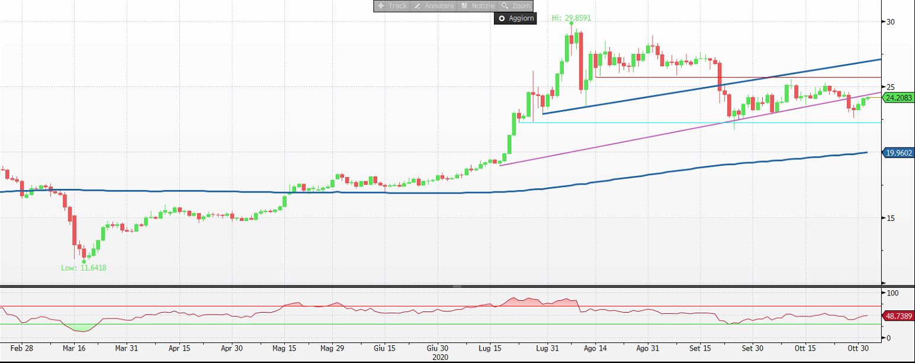915x363 pixels.
Task: Click the green 24.2083 last price tag
Action: point(898,98)
